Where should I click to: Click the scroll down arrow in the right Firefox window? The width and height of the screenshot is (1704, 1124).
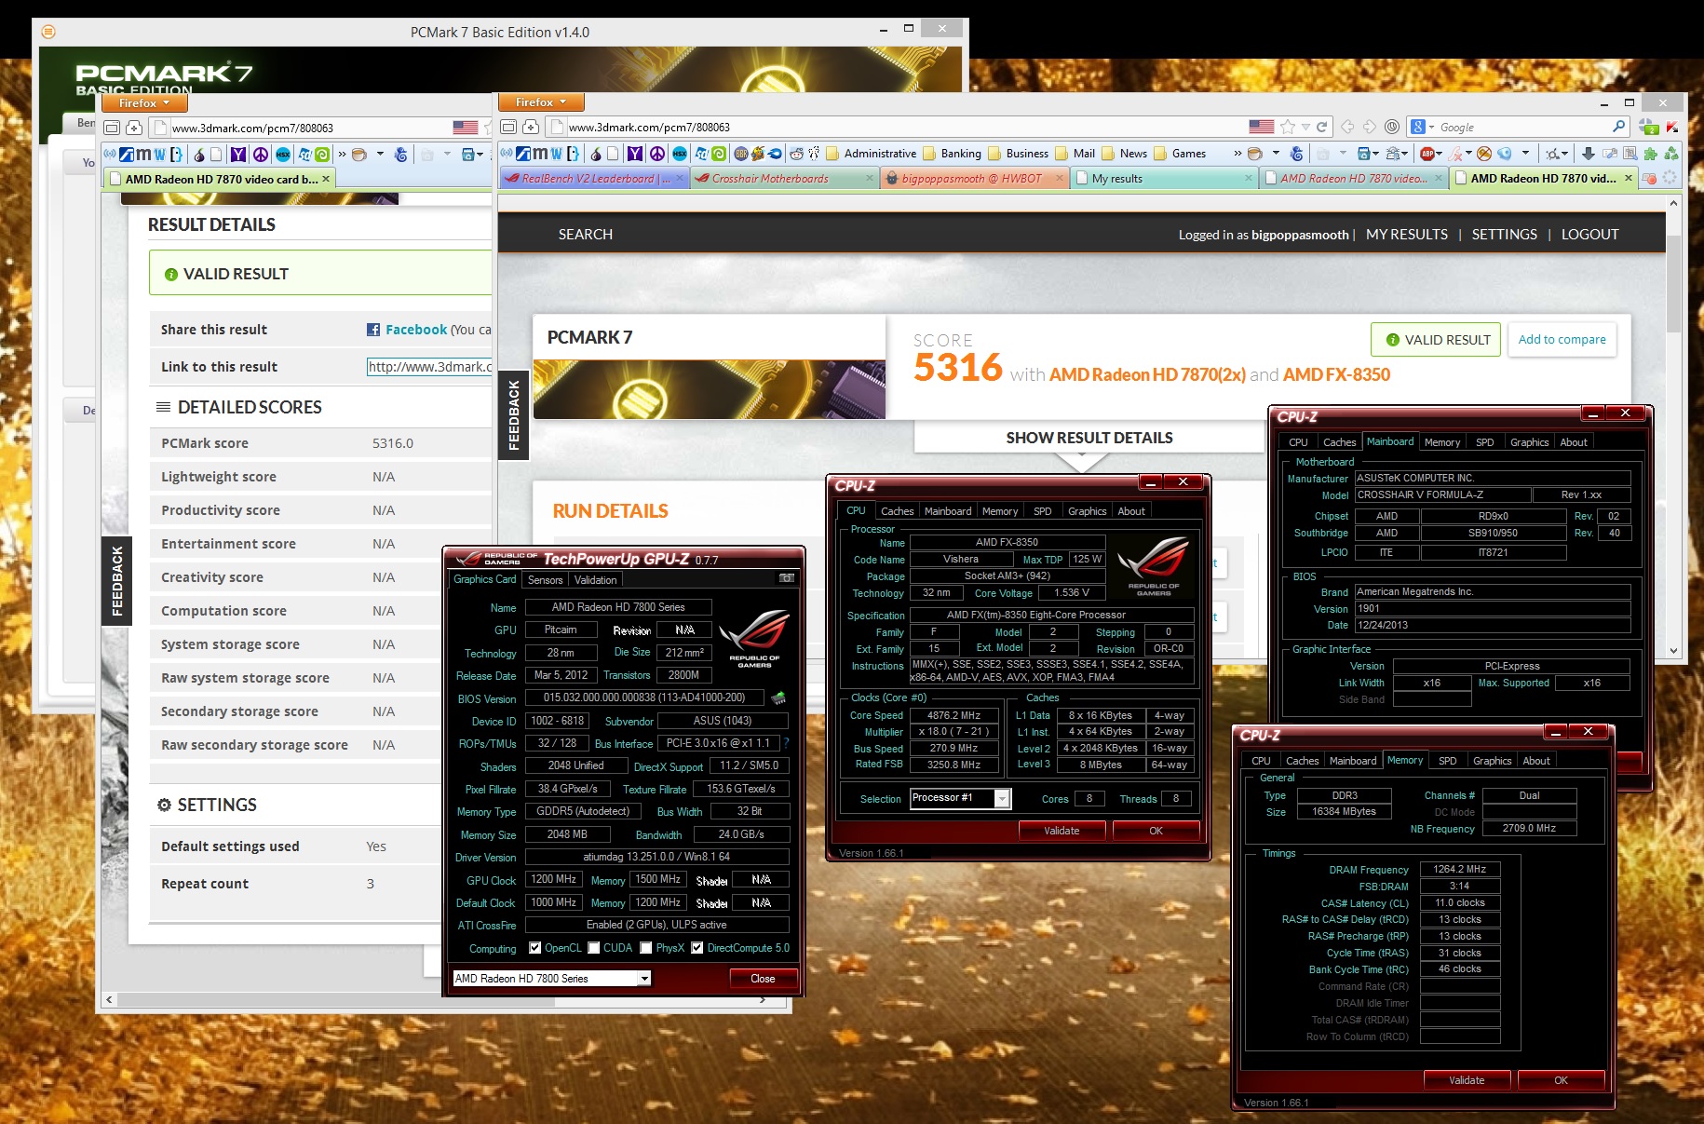(1673, 651)
